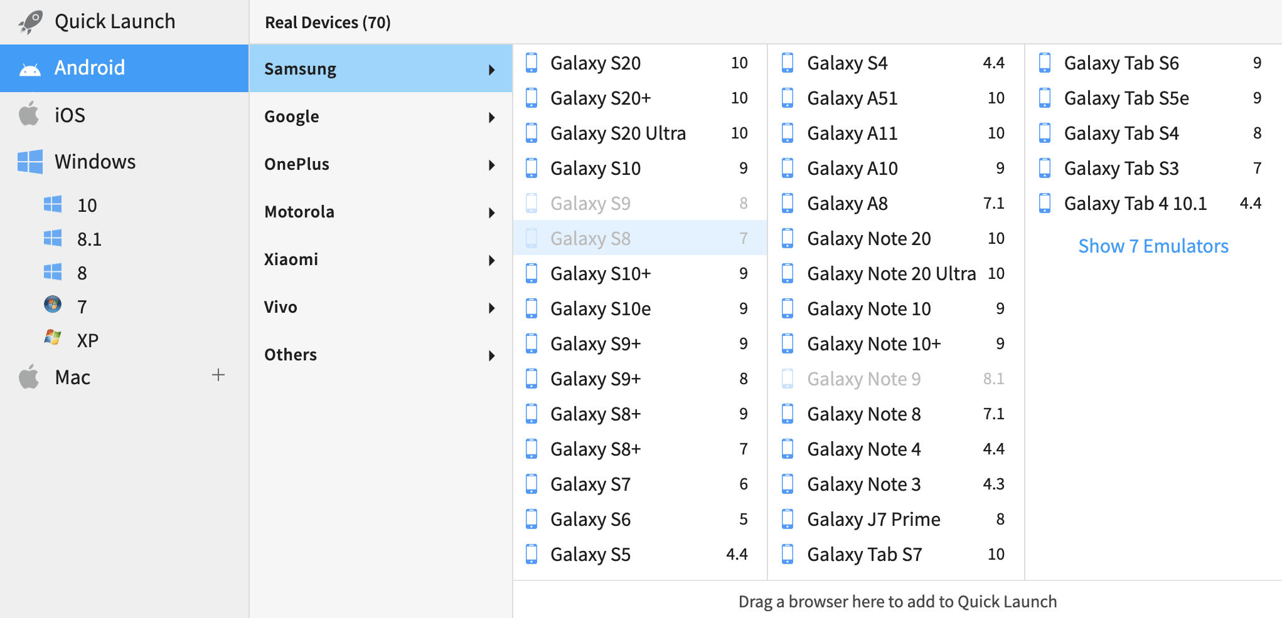Select the grayed-out Galaxy S8 entry
This screenshot has height=618, width=1282.
click(x=590, y=238)
